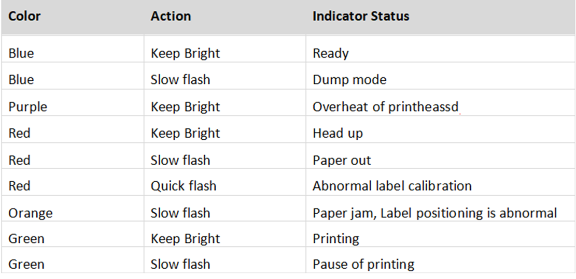
Task: Select the Orange color cell
Action: [30, 213]
